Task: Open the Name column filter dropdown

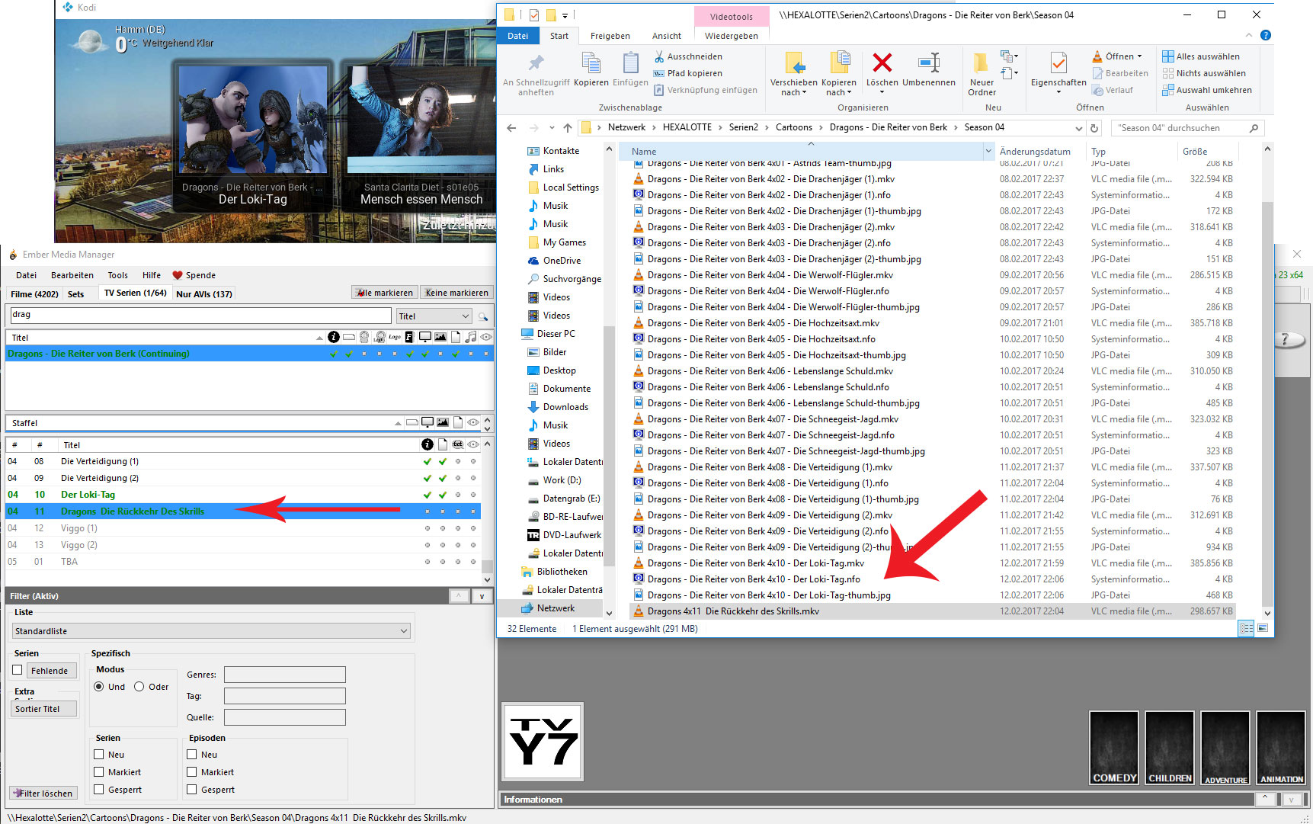Action: (x=988, y=151)
